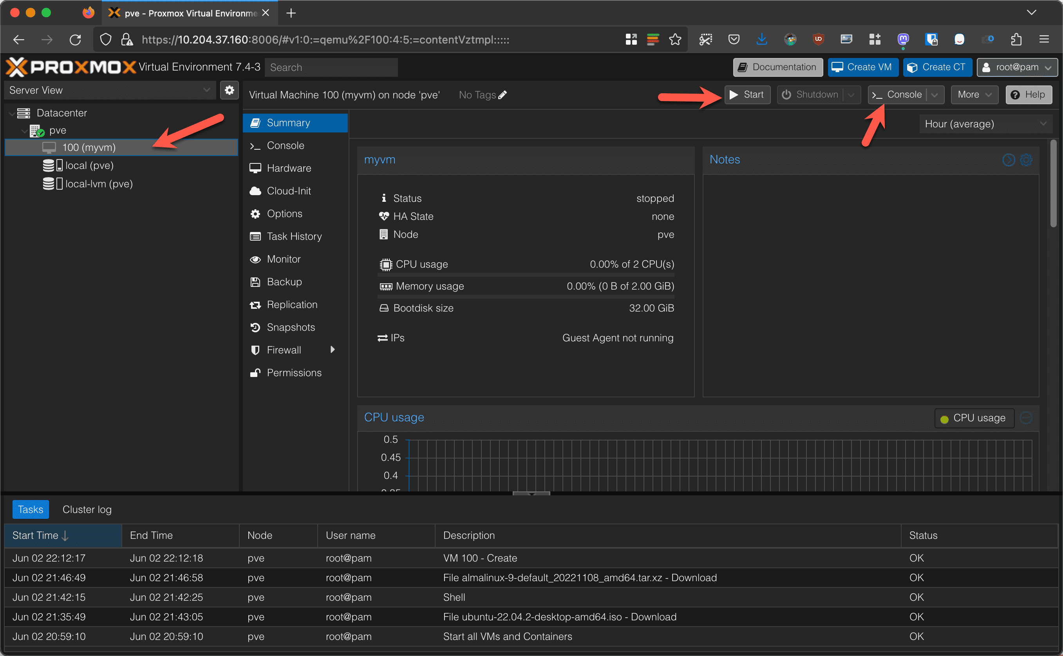Open the Server View dropdown
The image size is (1063, 656).
110,90
